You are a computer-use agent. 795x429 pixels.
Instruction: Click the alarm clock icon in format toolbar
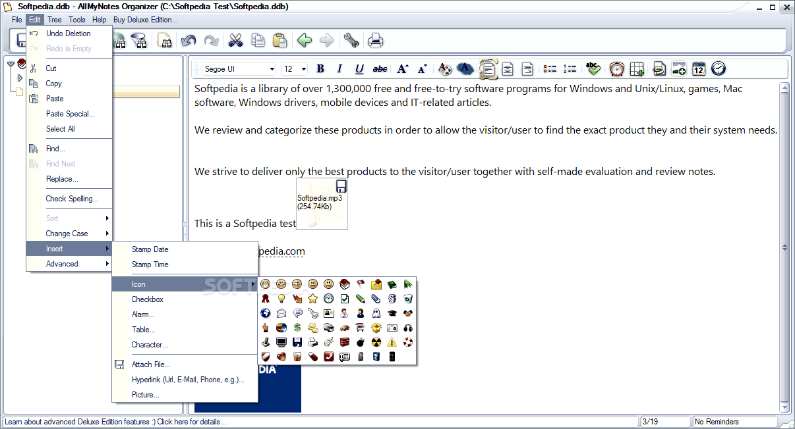click(x=616, y=68)
